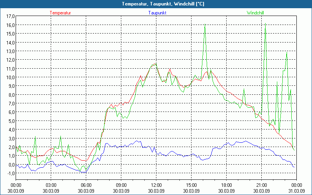
Task: Select the 1,0 y-axis label
Action: point(12,156)
